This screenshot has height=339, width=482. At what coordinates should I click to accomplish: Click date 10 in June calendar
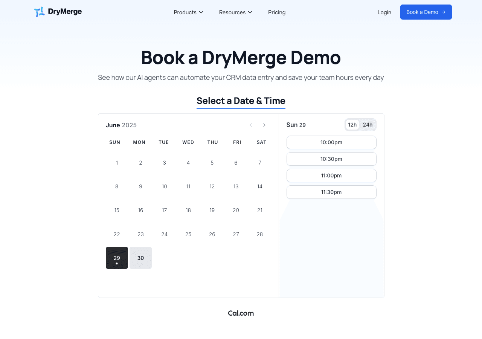tap(165, 186)
